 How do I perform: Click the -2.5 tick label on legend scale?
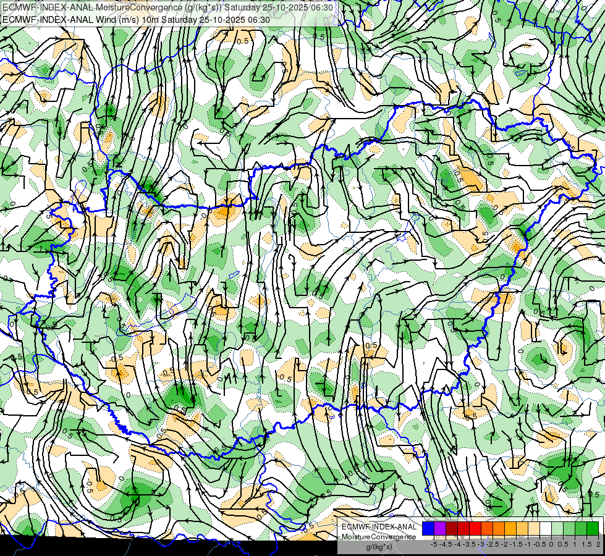point(493,544)
